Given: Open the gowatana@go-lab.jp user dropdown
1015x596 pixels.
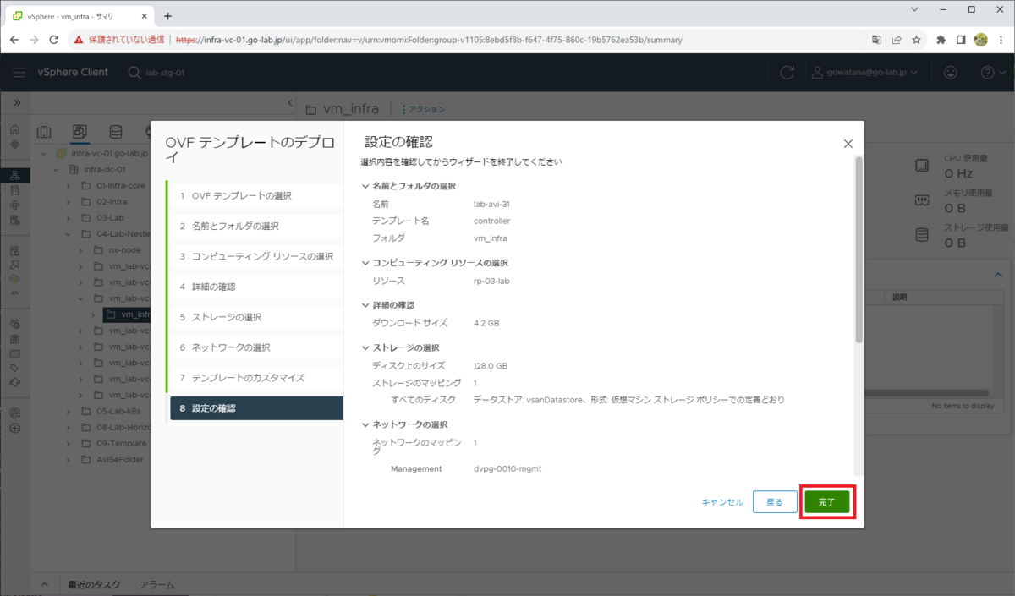Looking at the screenshot, I should point(865,73).
